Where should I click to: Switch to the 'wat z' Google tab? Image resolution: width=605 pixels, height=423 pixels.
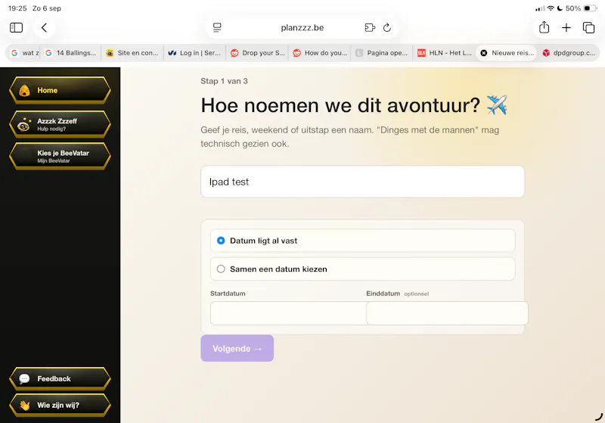coord(25,53)
